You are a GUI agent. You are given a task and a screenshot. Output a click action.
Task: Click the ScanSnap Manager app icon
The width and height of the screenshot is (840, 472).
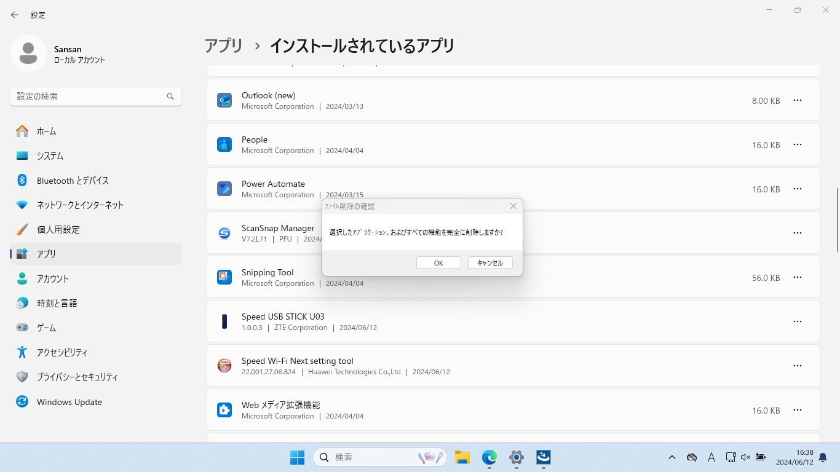click(x=224, y=233)
